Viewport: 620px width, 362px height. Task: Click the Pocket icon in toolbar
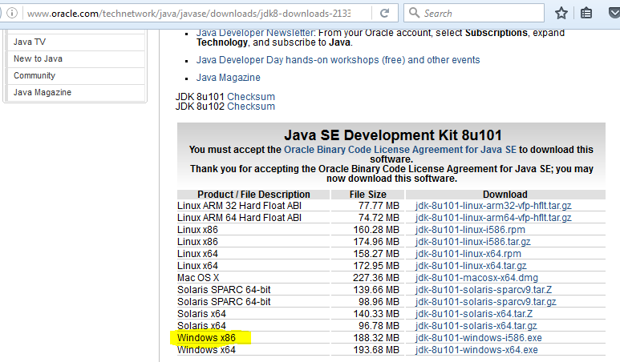[x=614, y=14]
